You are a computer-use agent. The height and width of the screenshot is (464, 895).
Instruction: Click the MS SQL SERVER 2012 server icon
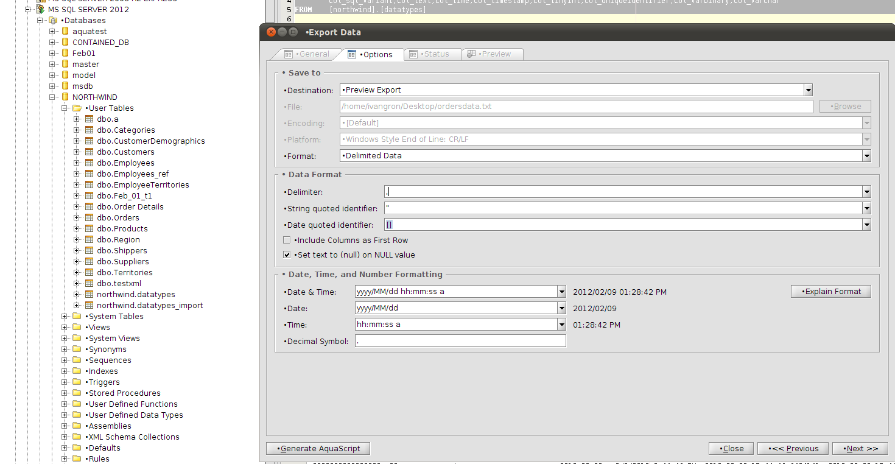40,9
